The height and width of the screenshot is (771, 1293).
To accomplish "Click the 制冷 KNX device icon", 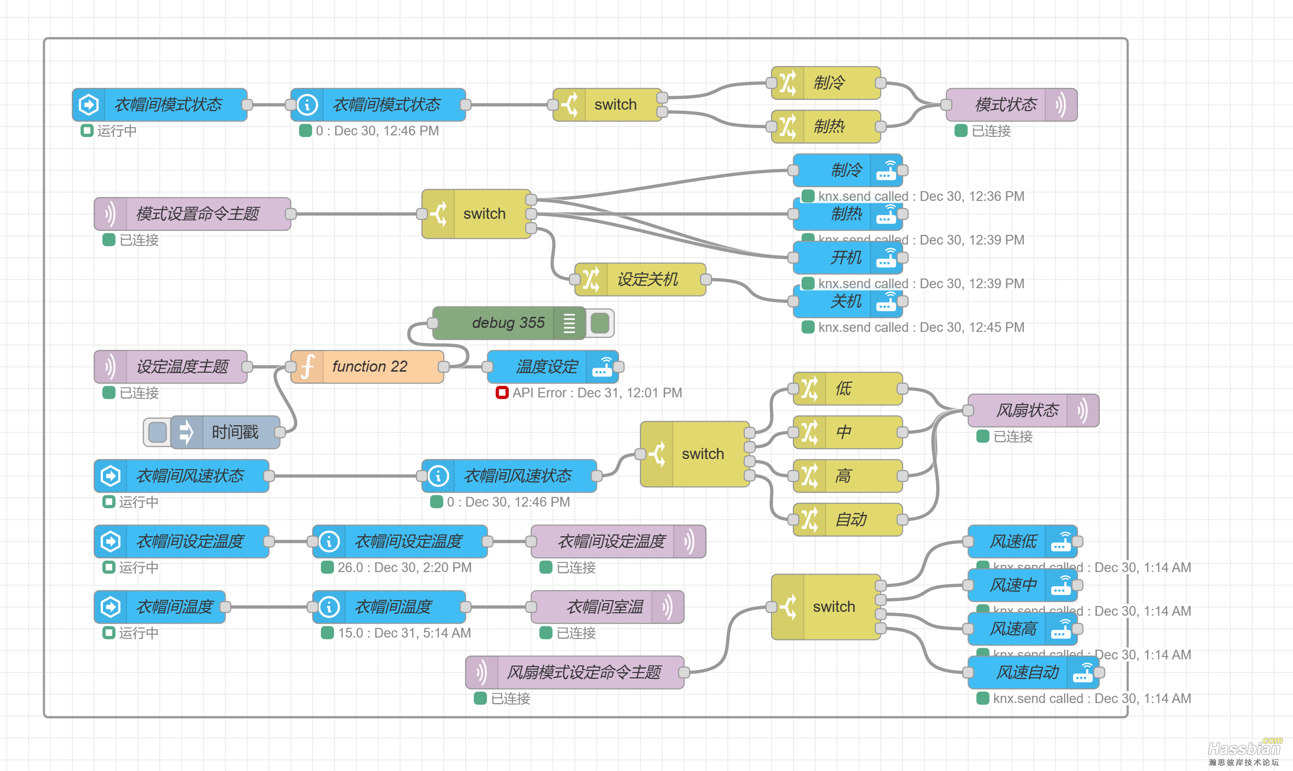I will coord(886,170).
